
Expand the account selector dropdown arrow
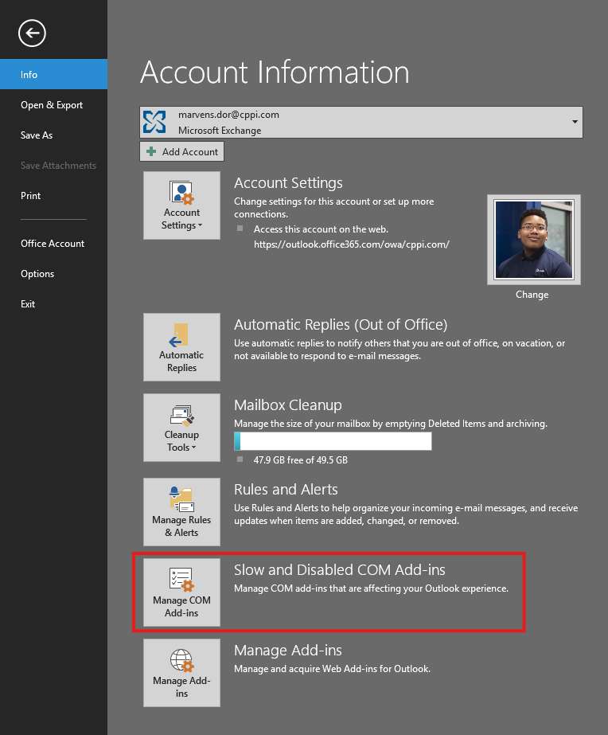575,122
